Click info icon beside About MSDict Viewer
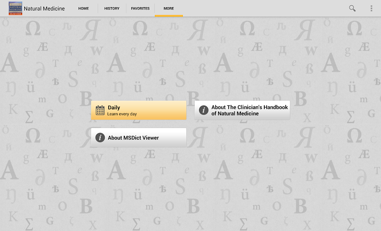This screenshot has height=231, width=381. pos(100,137)
